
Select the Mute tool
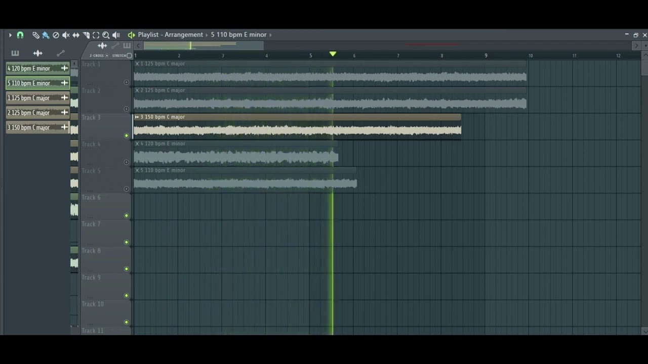[x=66, y=35]
